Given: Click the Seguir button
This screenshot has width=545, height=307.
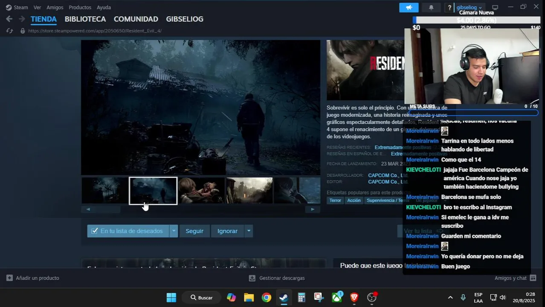Looking at the screenshot, I should point(194,231).
